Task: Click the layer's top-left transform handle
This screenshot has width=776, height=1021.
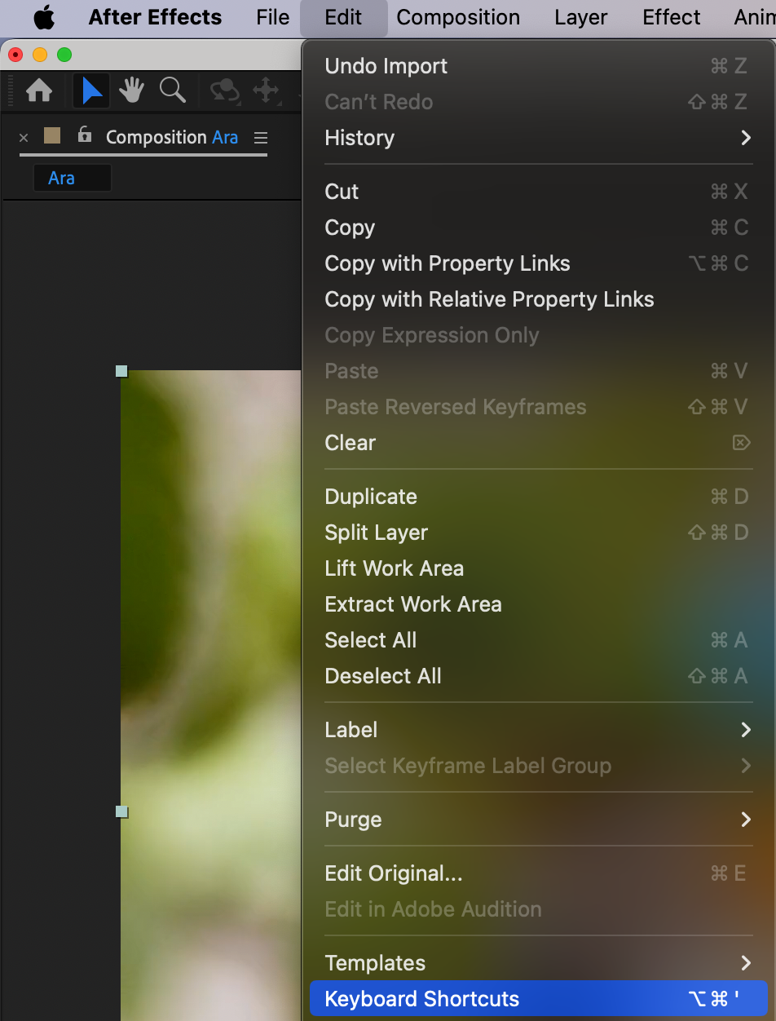Action: pyautogui.click(x=122, y=372)
